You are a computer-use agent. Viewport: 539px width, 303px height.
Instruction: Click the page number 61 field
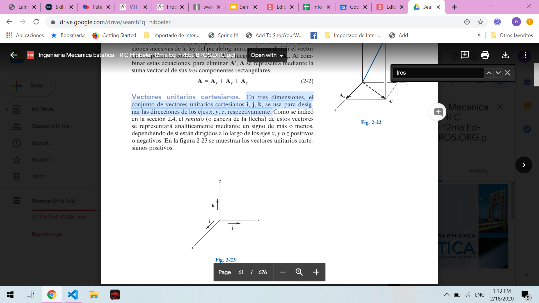coord(241,272)
